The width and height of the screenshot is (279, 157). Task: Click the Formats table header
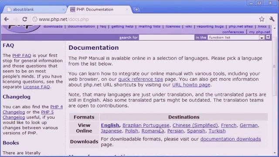pyautogui.click(x=84, y=117)
